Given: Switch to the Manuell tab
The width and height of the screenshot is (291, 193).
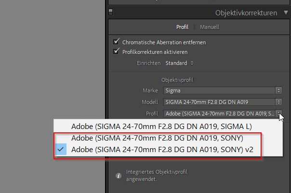Looking at the screenshot, I should [x=209, y=27].
